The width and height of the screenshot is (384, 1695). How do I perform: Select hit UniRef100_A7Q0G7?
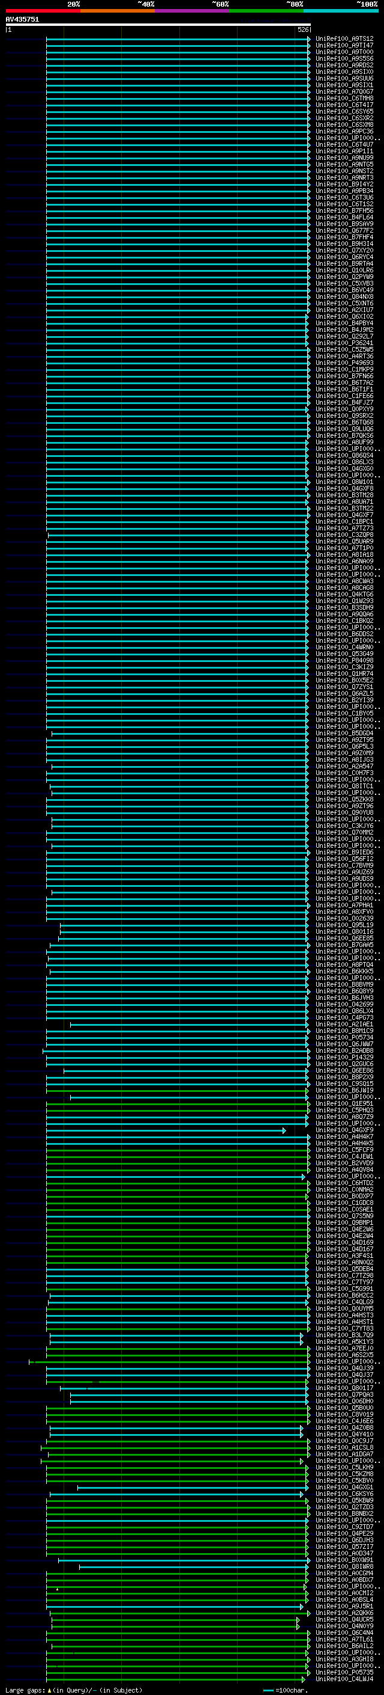pyautogui.click(x=344, y=91)
